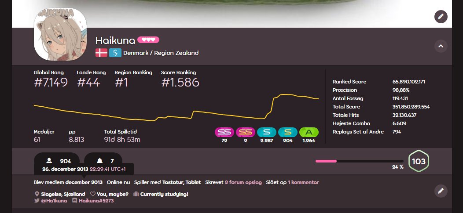The image size is (463, 213).
Task: Click the cover edit pencil icon
Action: tap(441, 17)
